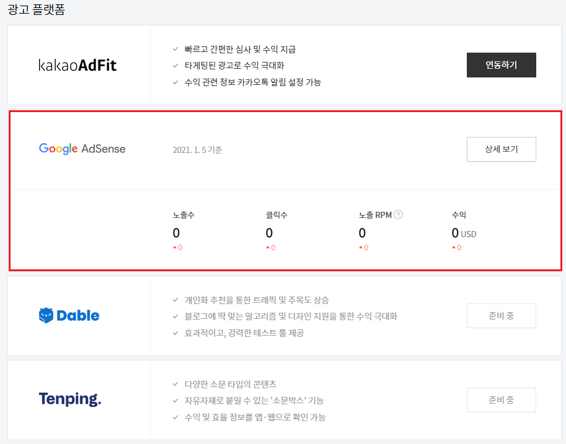The image size is (566, 444).
Task: Click 효과적이고, 강력한 테스트 툴 제공 text
Action: click(244, 333)
